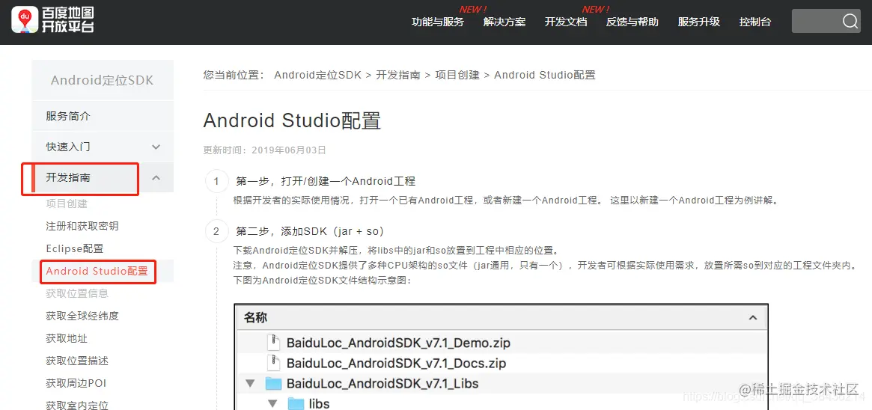Open 获取全球经纬度 in the sidebar
872x410 pixels.
pos(82,316)
